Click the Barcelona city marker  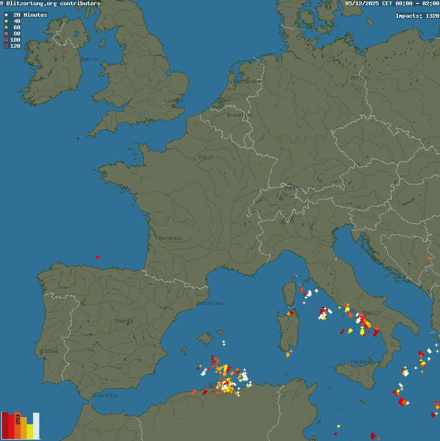click(x=195, y=307)
